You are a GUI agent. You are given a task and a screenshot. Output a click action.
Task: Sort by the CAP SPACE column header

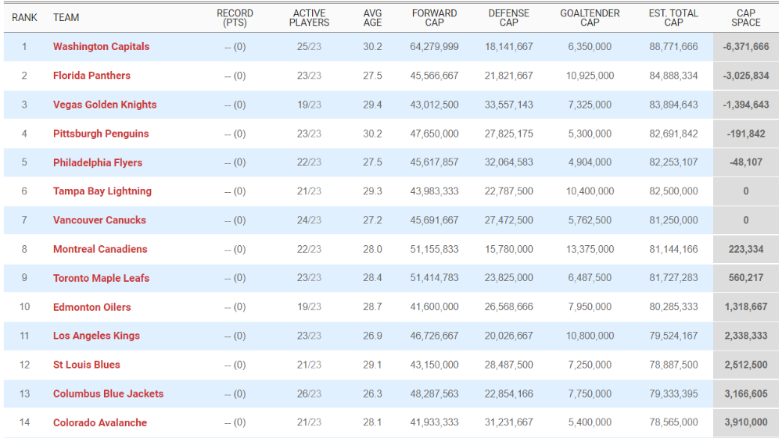746,18
